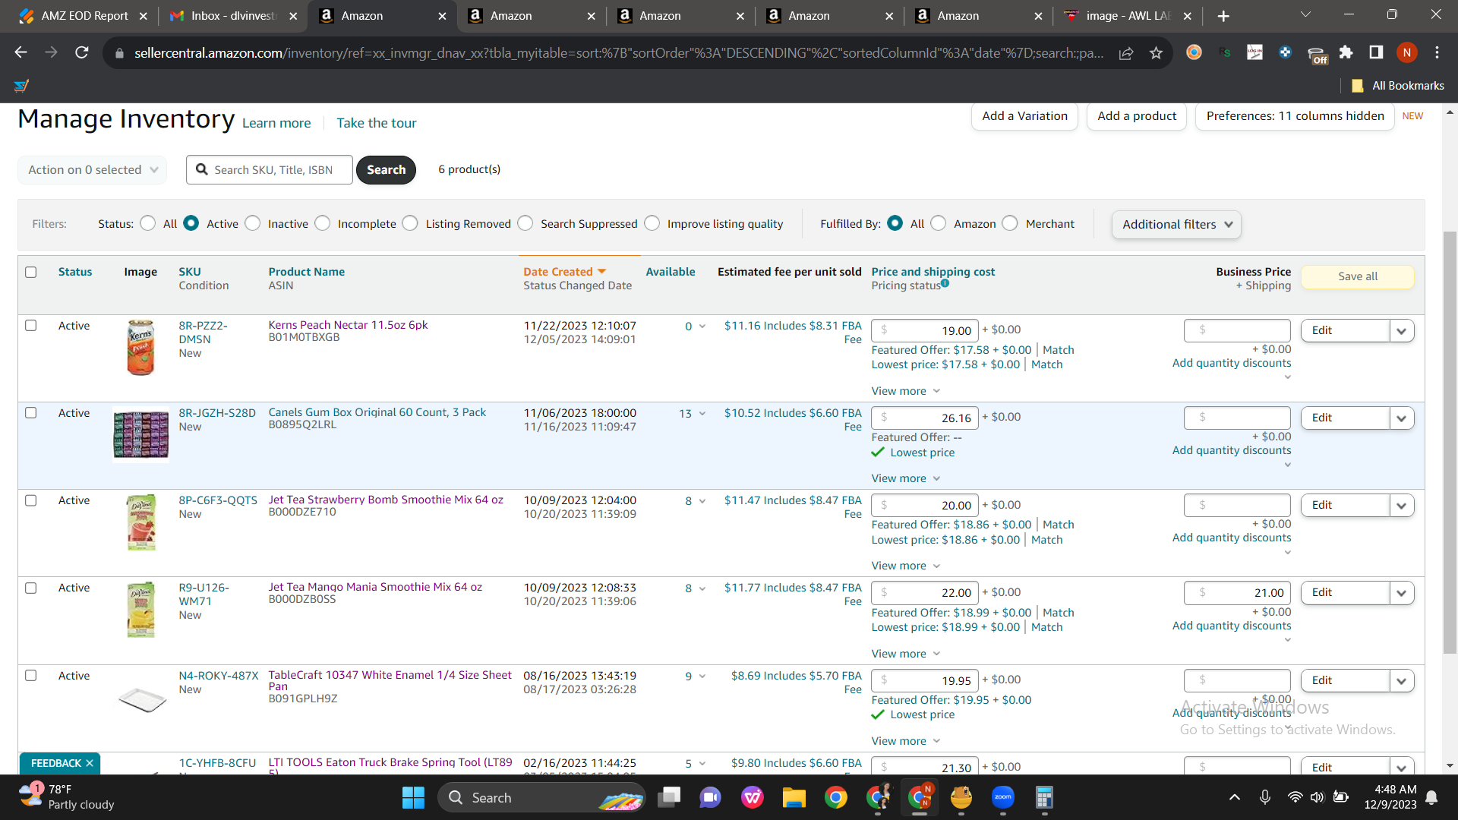Screen dimensions: 1458x820
Task: Click the browser back arrow
Action: click(x=21, y=52)
